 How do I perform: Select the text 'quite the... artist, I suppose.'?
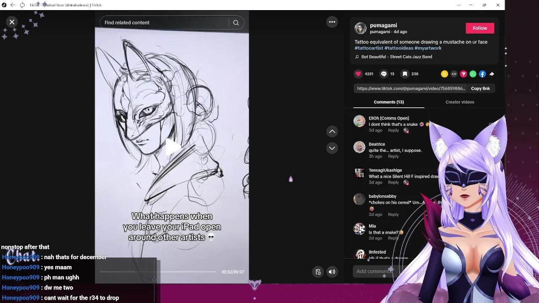[x=395, y=151]
